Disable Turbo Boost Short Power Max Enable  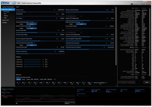[x=21, y=45]
